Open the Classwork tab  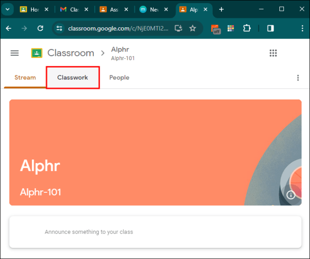72,78
